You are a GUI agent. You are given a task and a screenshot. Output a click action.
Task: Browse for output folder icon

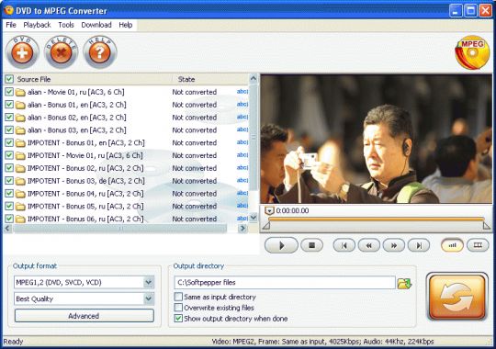coord(404,283)
